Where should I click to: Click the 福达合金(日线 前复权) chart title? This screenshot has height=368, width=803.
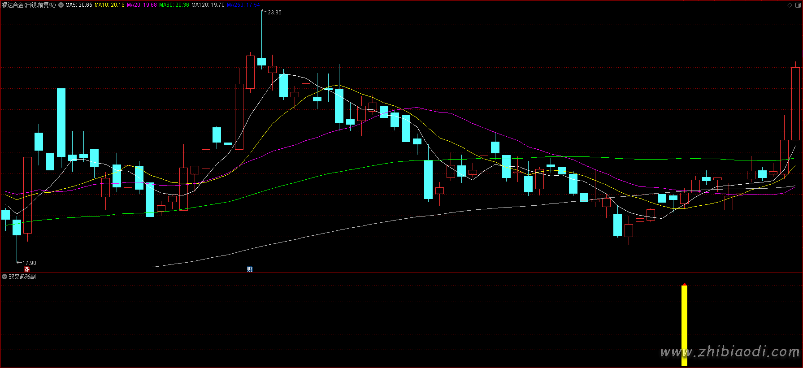point(29,5)
